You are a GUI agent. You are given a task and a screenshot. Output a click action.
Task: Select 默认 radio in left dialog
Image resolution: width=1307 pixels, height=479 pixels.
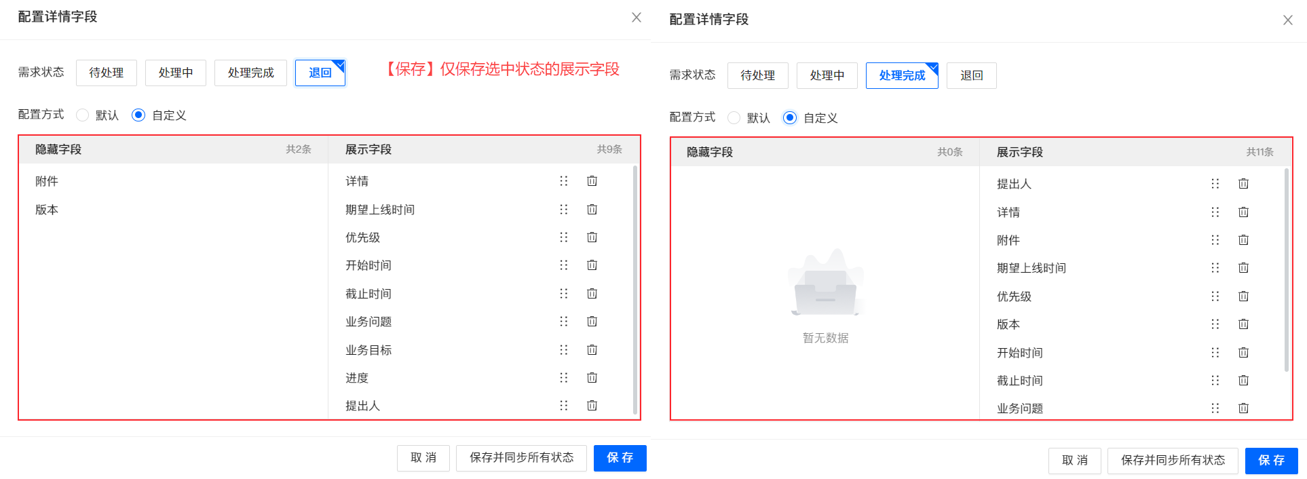(83, 115)
